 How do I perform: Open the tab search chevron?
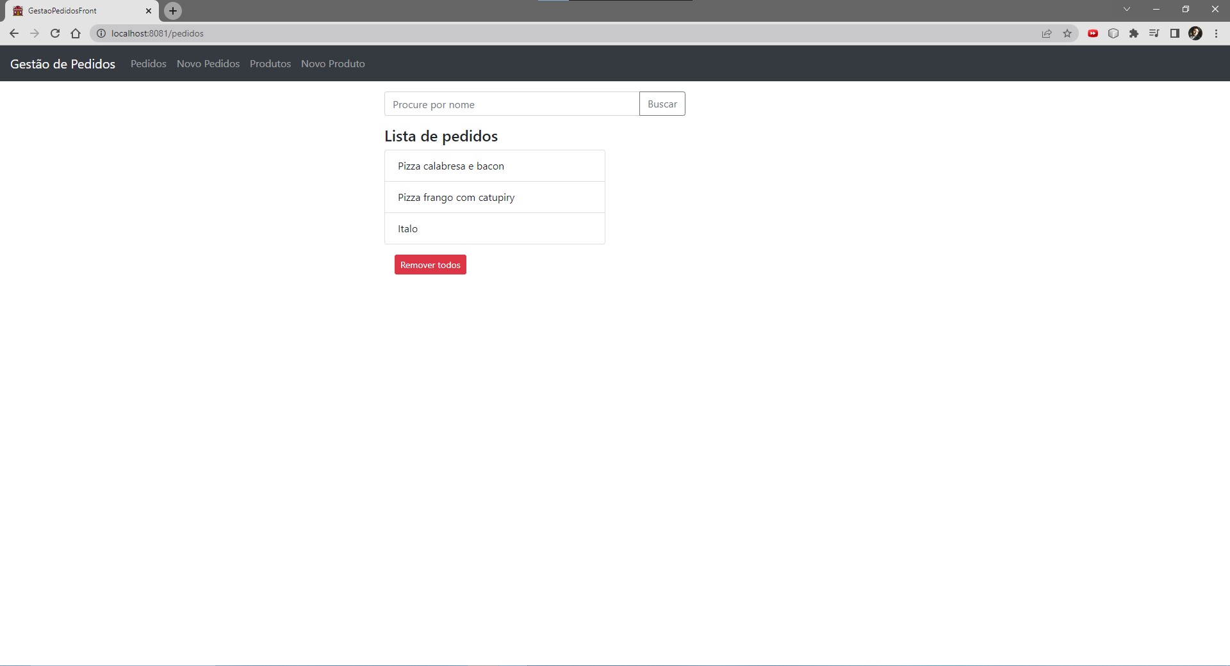pyautogui.click(x=1127, y=9)
